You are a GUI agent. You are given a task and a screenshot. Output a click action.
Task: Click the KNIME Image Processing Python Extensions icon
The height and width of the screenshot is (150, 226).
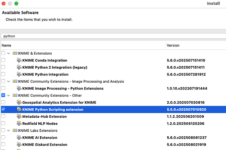[x=19, y=89]
